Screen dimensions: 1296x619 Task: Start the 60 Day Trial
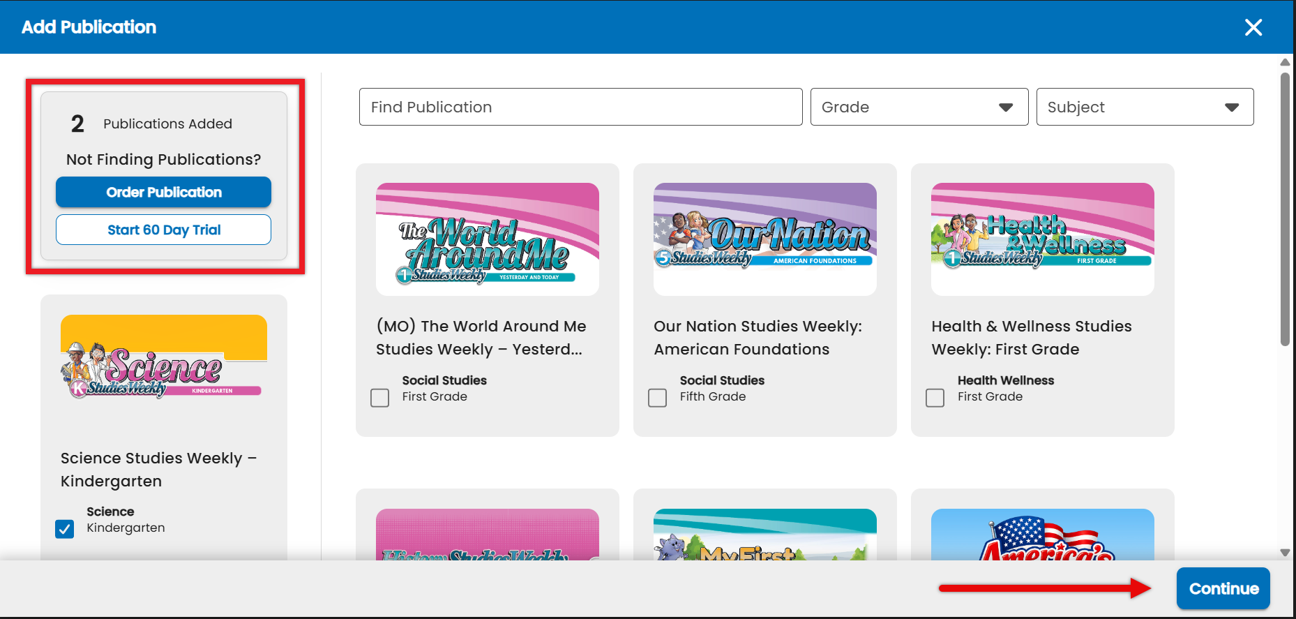(163, 230)
